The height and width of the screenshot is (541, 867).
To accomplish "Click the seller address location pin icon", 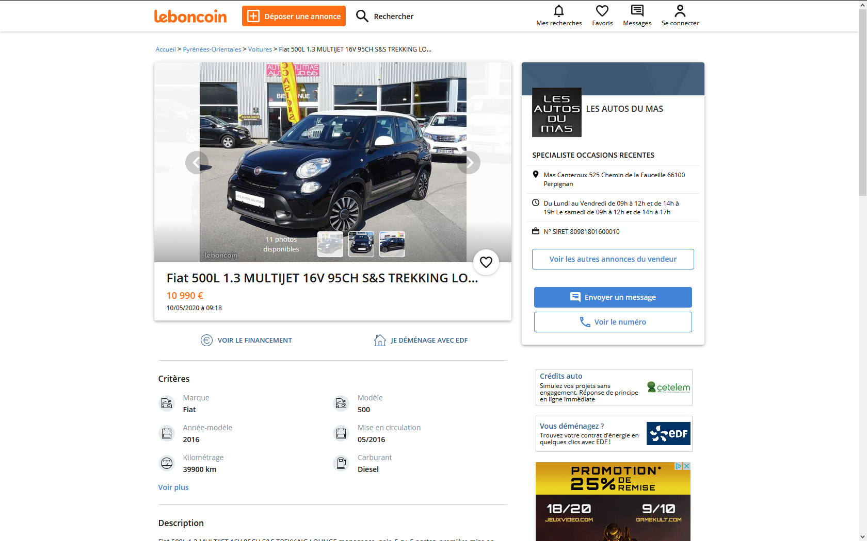I will tap(536, 175).
